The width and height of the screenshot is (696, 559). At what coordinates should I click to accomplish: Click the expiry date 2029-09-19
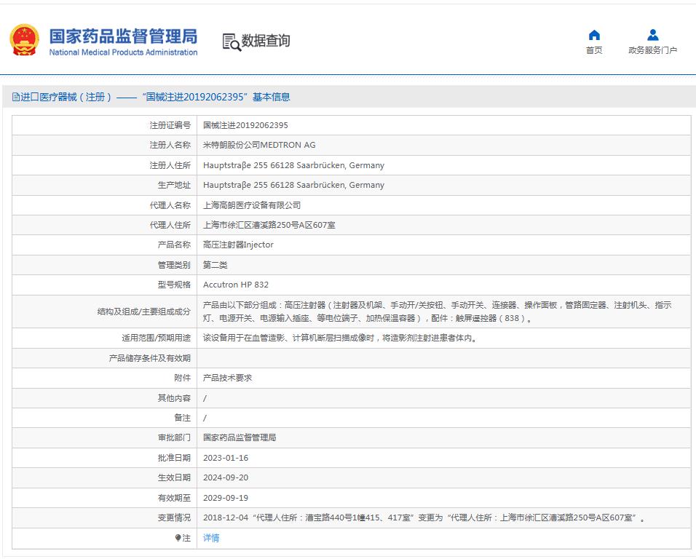click(x=226, y=498)
